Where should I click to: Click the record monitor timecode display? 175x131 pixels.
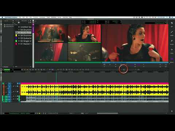pos(113,22)
